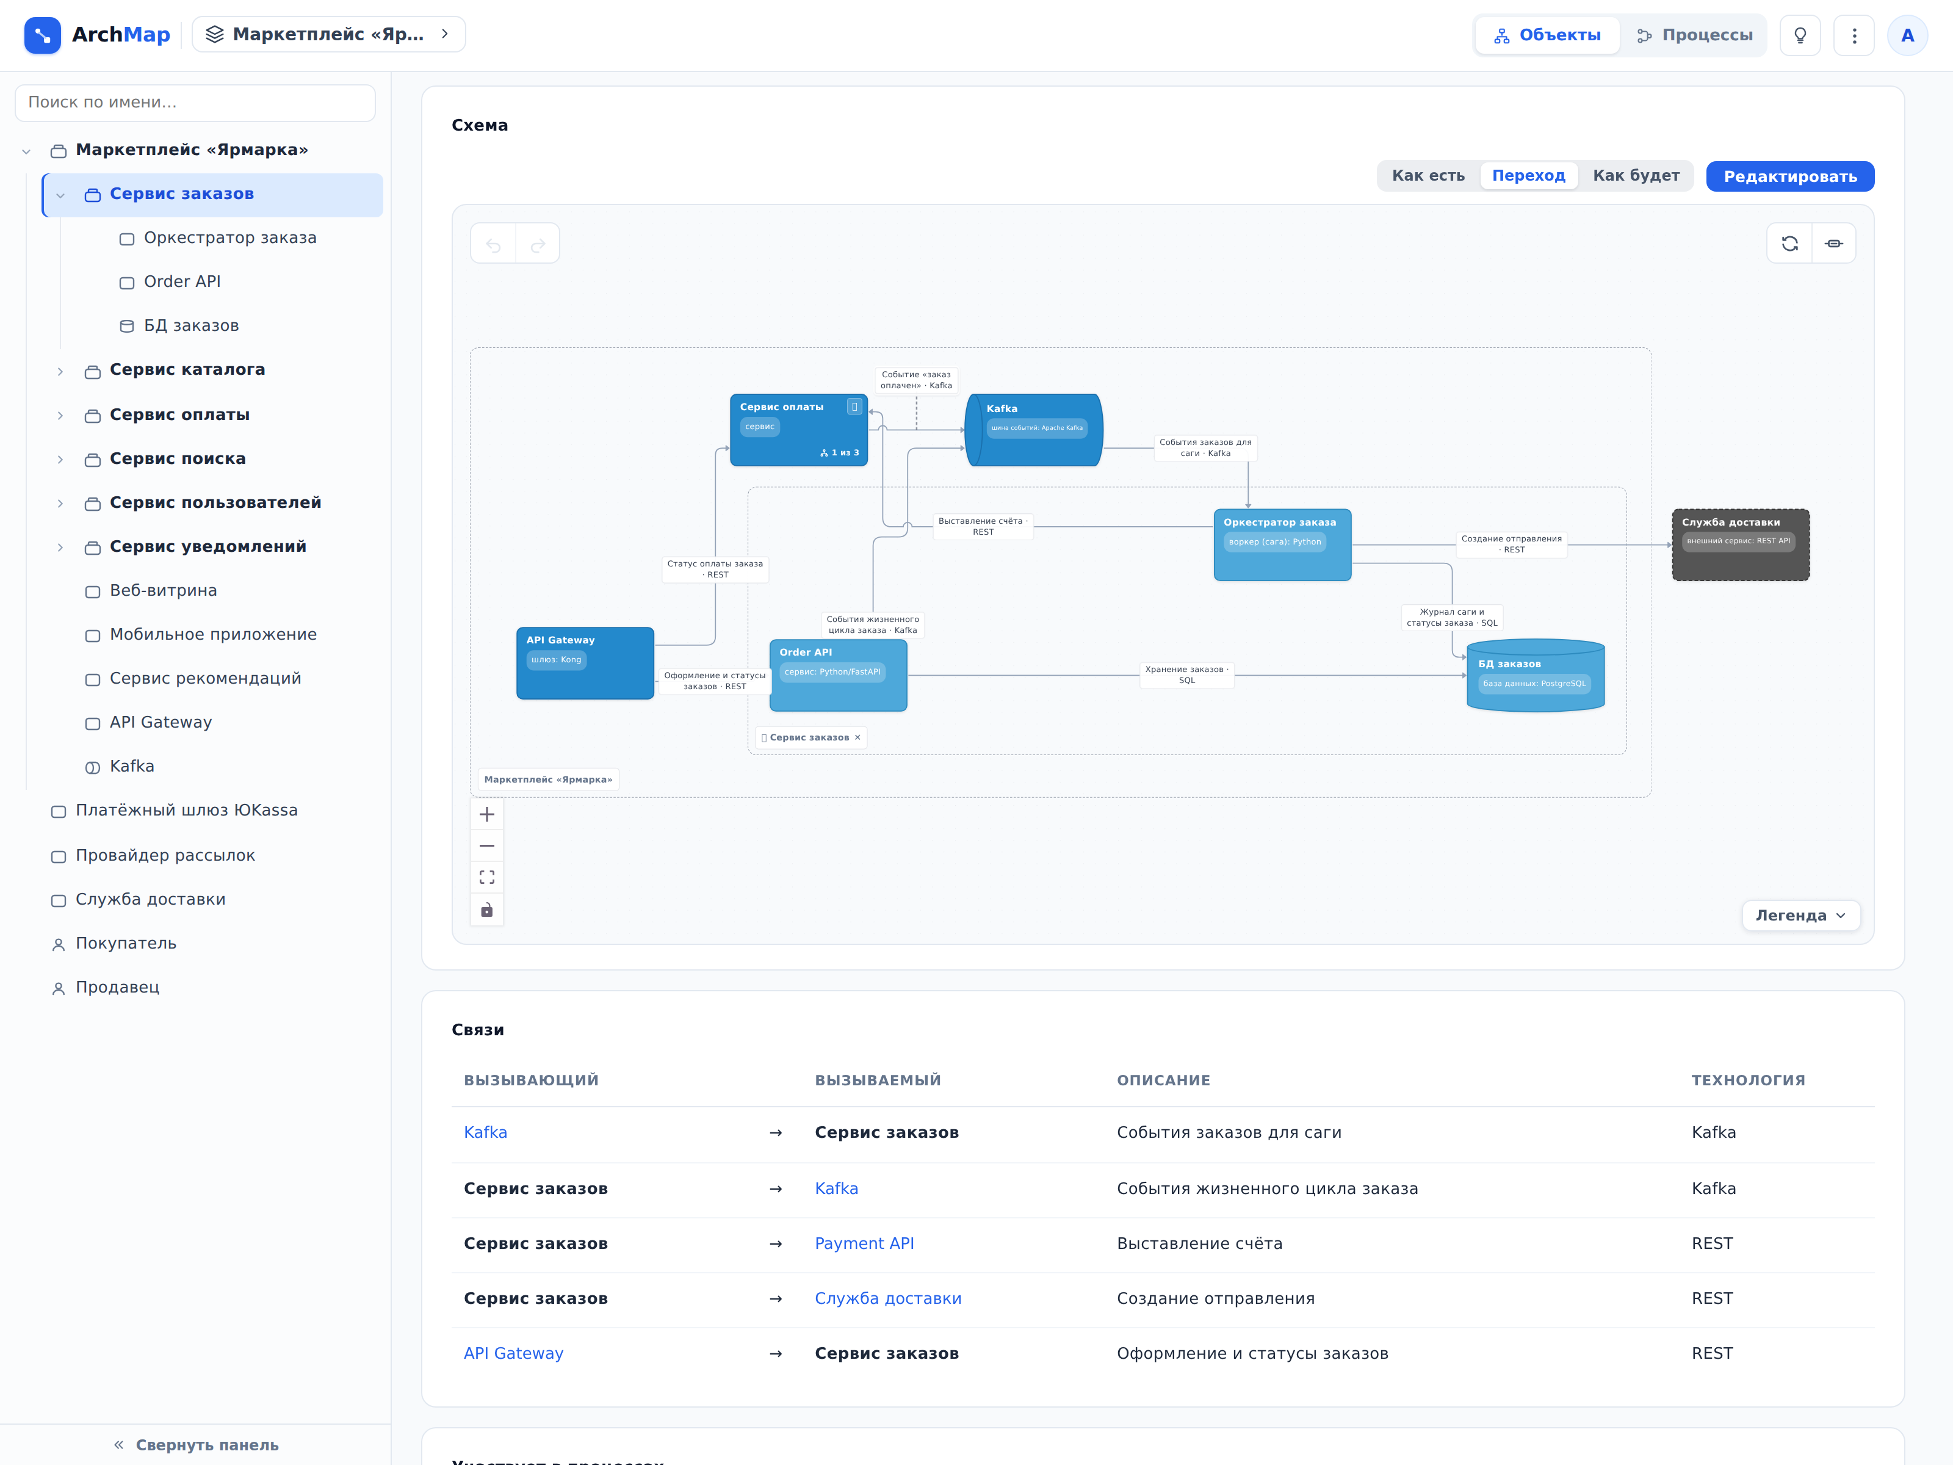Select the Оркестратор заказа node on the diagram
Screen dimensions: 1953x1465
coord(1282,545)
